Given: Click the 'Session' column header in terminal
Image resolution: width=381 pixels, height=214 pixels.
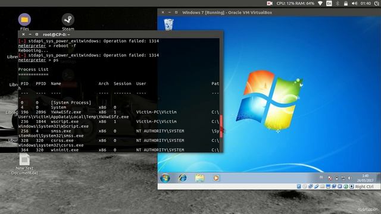Looking at the screenshot, I should point(123,83).
